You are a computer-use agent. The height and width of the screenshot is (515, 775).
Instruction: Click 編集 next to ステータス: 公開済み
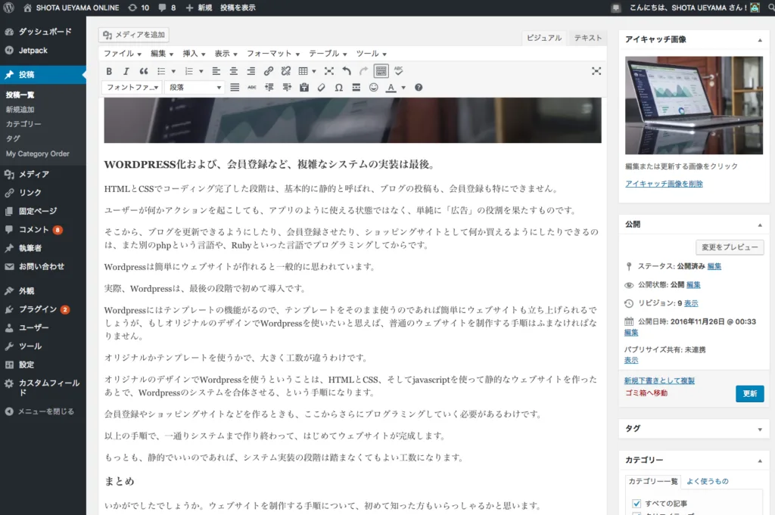tap(714, 266)
